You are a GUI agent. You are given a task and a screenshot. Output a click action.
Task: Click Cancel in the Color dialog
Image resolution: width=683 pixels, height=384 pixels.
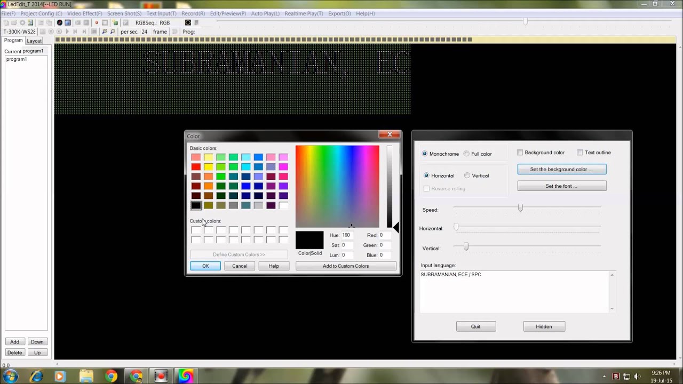[240, 266]
